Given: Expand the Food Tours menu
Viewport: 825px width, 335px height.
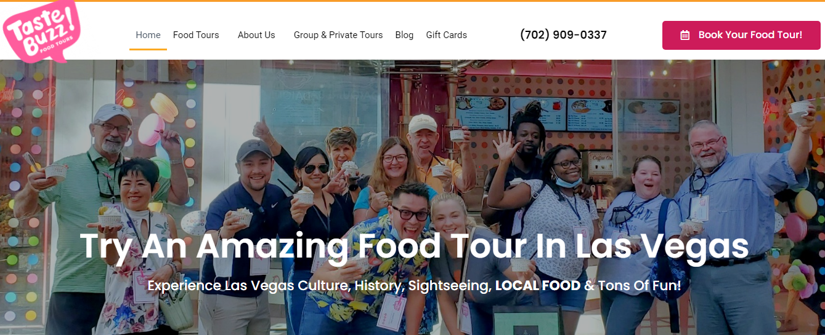Looking at the screenshot, I should coord(196,35).
